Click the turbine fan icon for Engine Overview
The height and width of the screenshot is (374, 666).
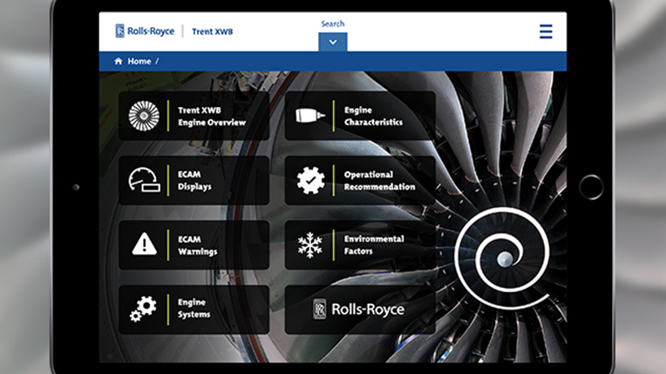click(145, 116)
